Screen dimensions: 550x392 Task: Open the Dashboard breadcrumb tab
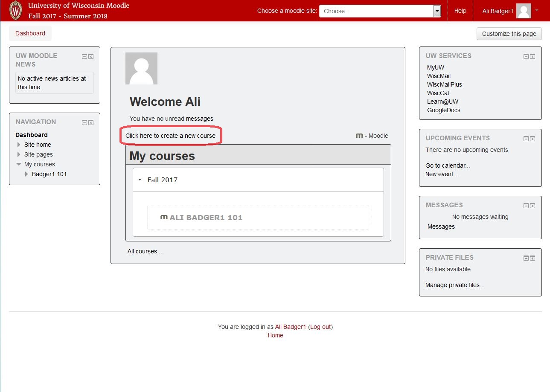pos(30,33)
